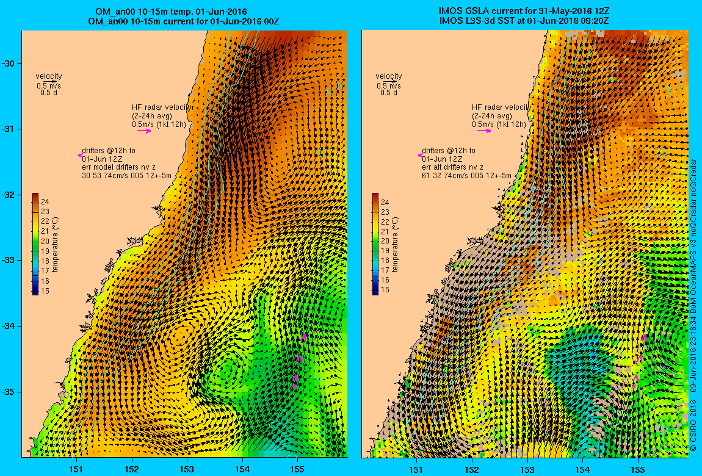The width and height of the screenshot is (702, 476).
Task: Click the 'temperature (°C)' label on right colorbar
Action: point(395,245)
